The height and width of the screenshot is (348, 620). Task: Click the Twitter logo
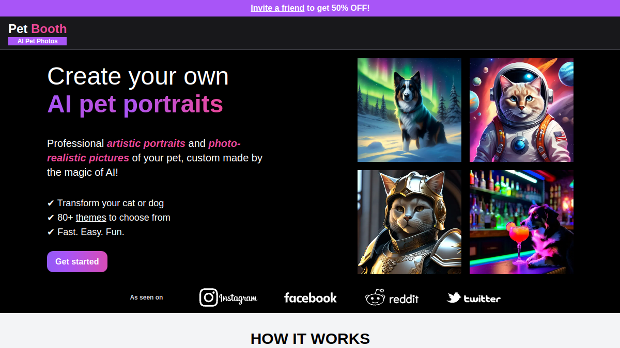[474, 297]
